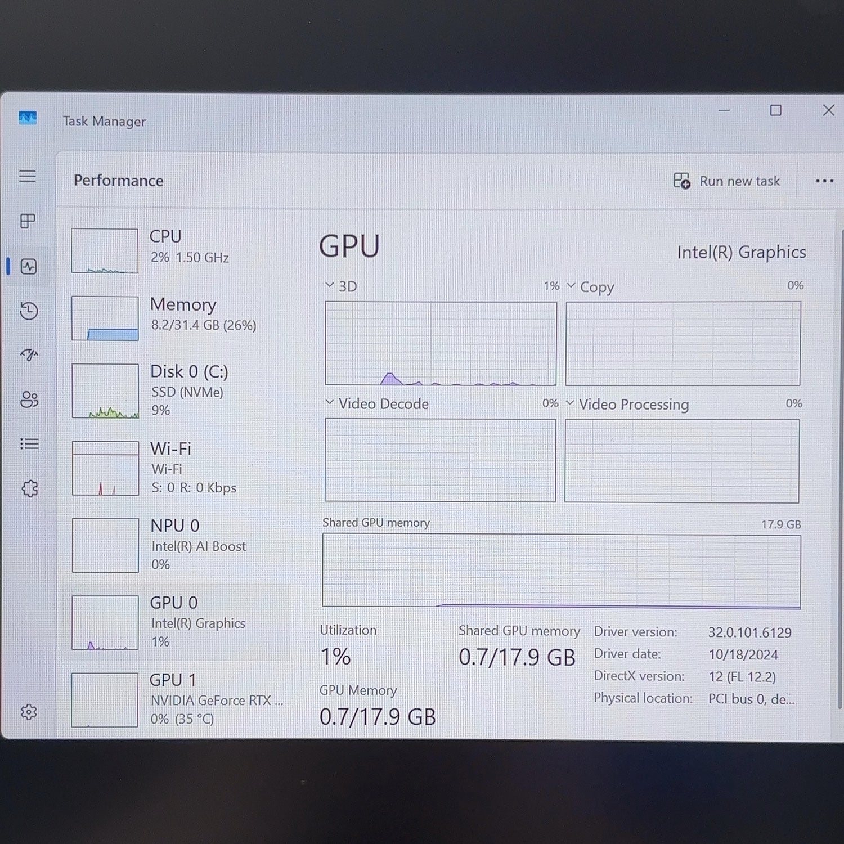
Task: Open Task Manager Settings gear
Action: point(29,712)
